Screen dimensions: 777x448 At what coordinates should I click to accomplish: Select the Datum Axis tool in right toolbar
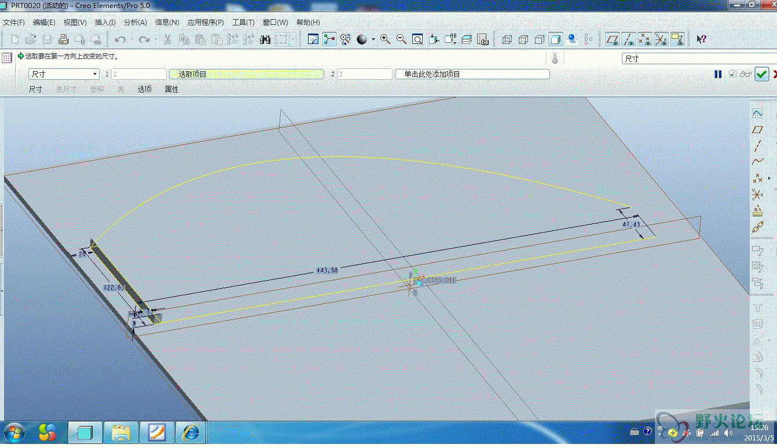tap(757, 145)
